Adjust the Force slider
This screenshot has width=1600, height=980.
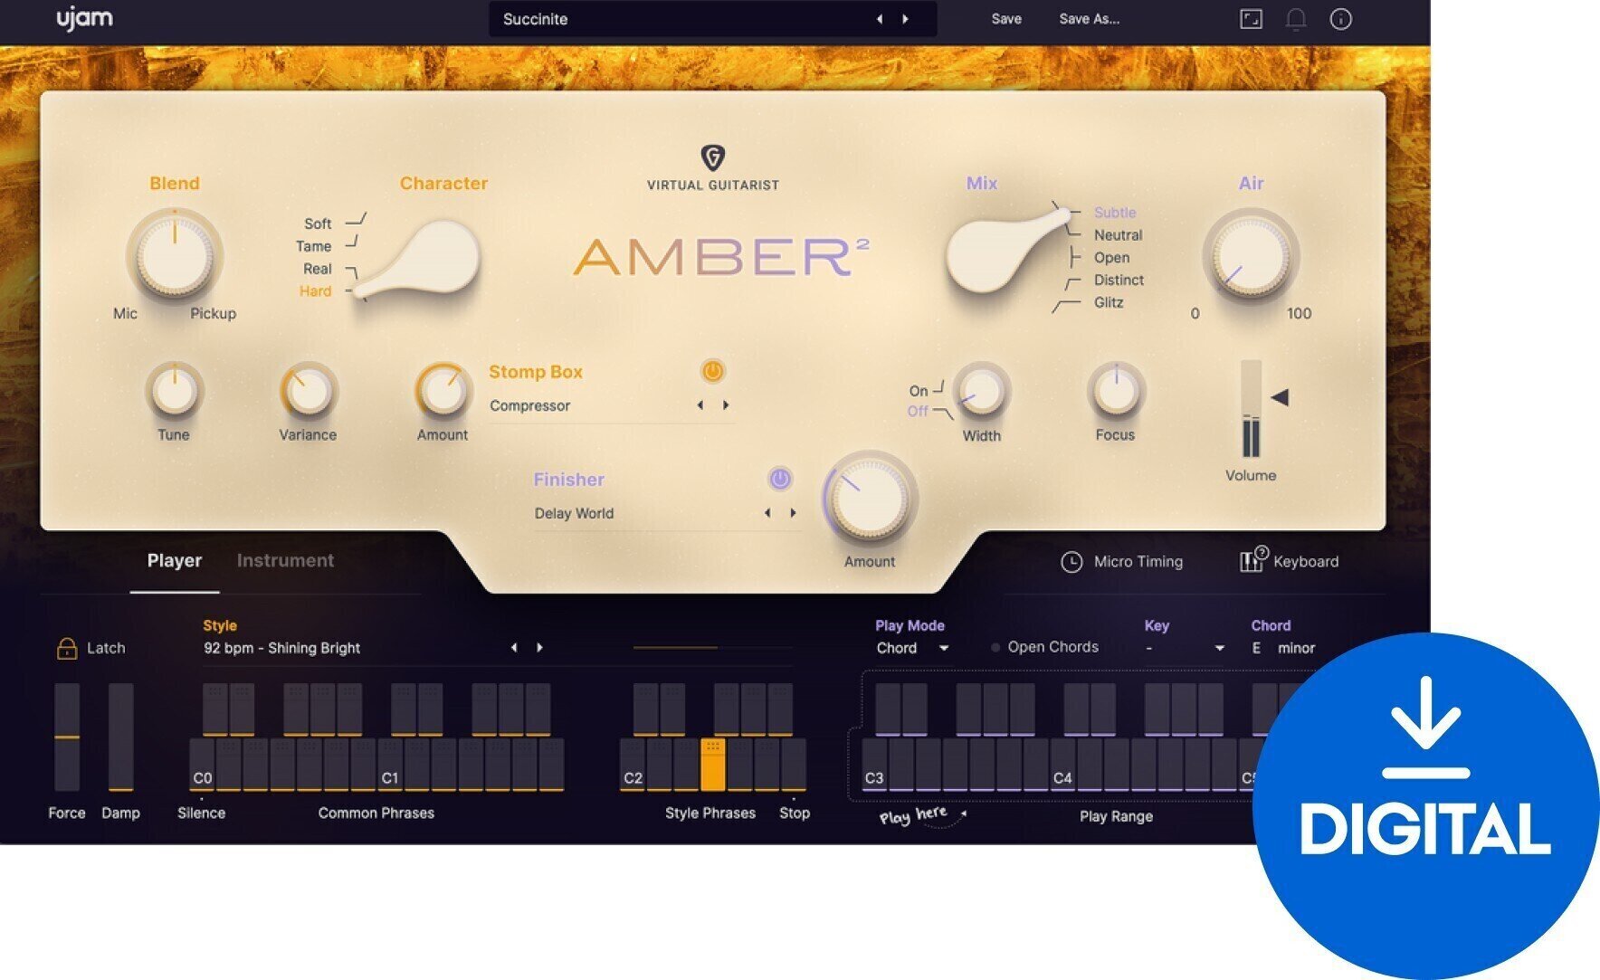click(64, 737)
